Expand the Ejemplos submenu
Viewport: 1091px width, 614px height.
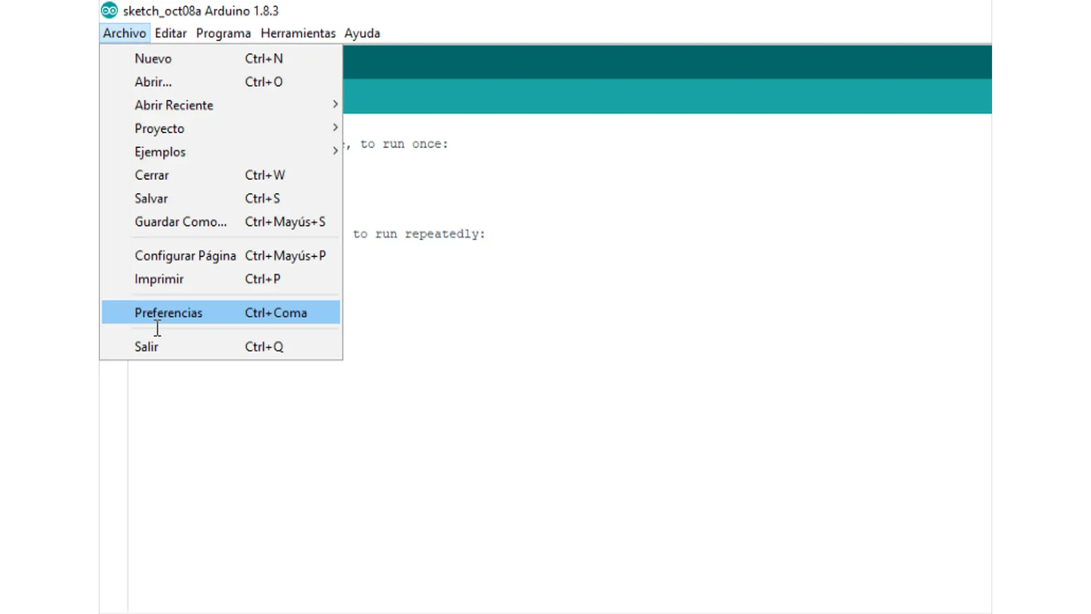221,152
